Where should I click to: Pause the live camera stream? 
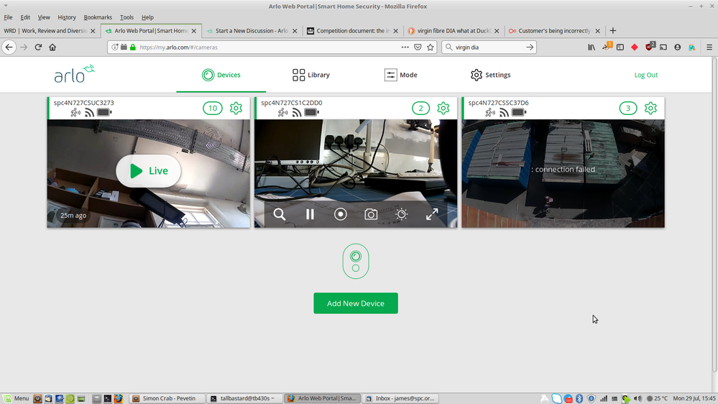[310, 214]
